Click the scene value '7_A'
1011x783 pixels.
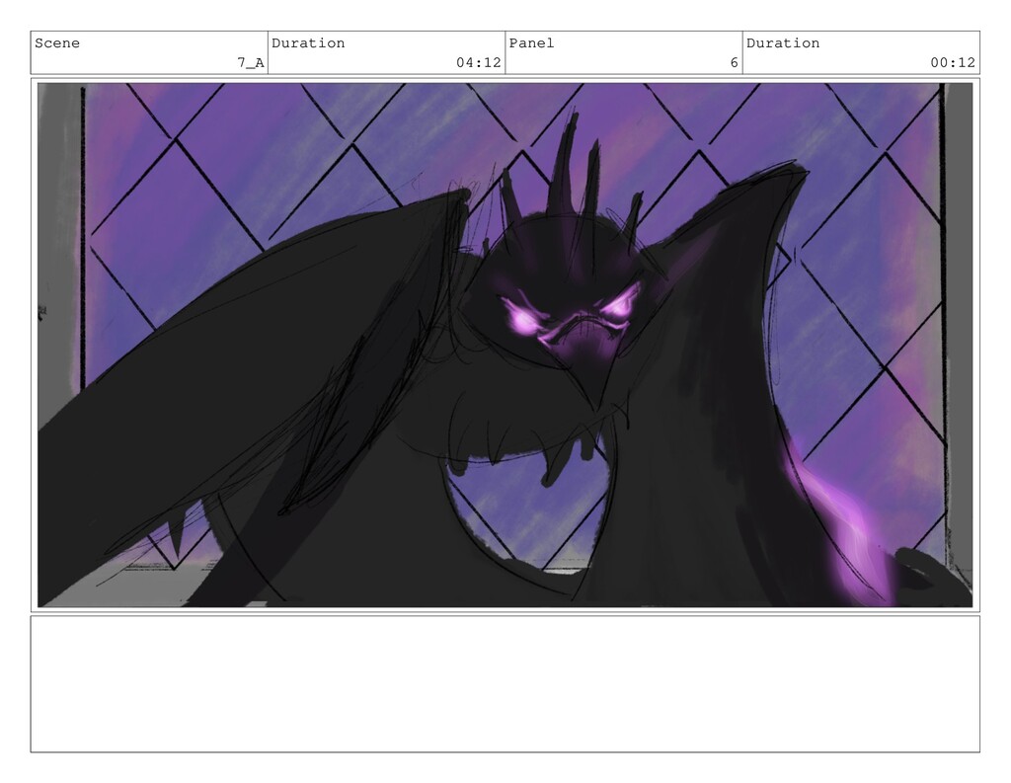pos(250,62)
